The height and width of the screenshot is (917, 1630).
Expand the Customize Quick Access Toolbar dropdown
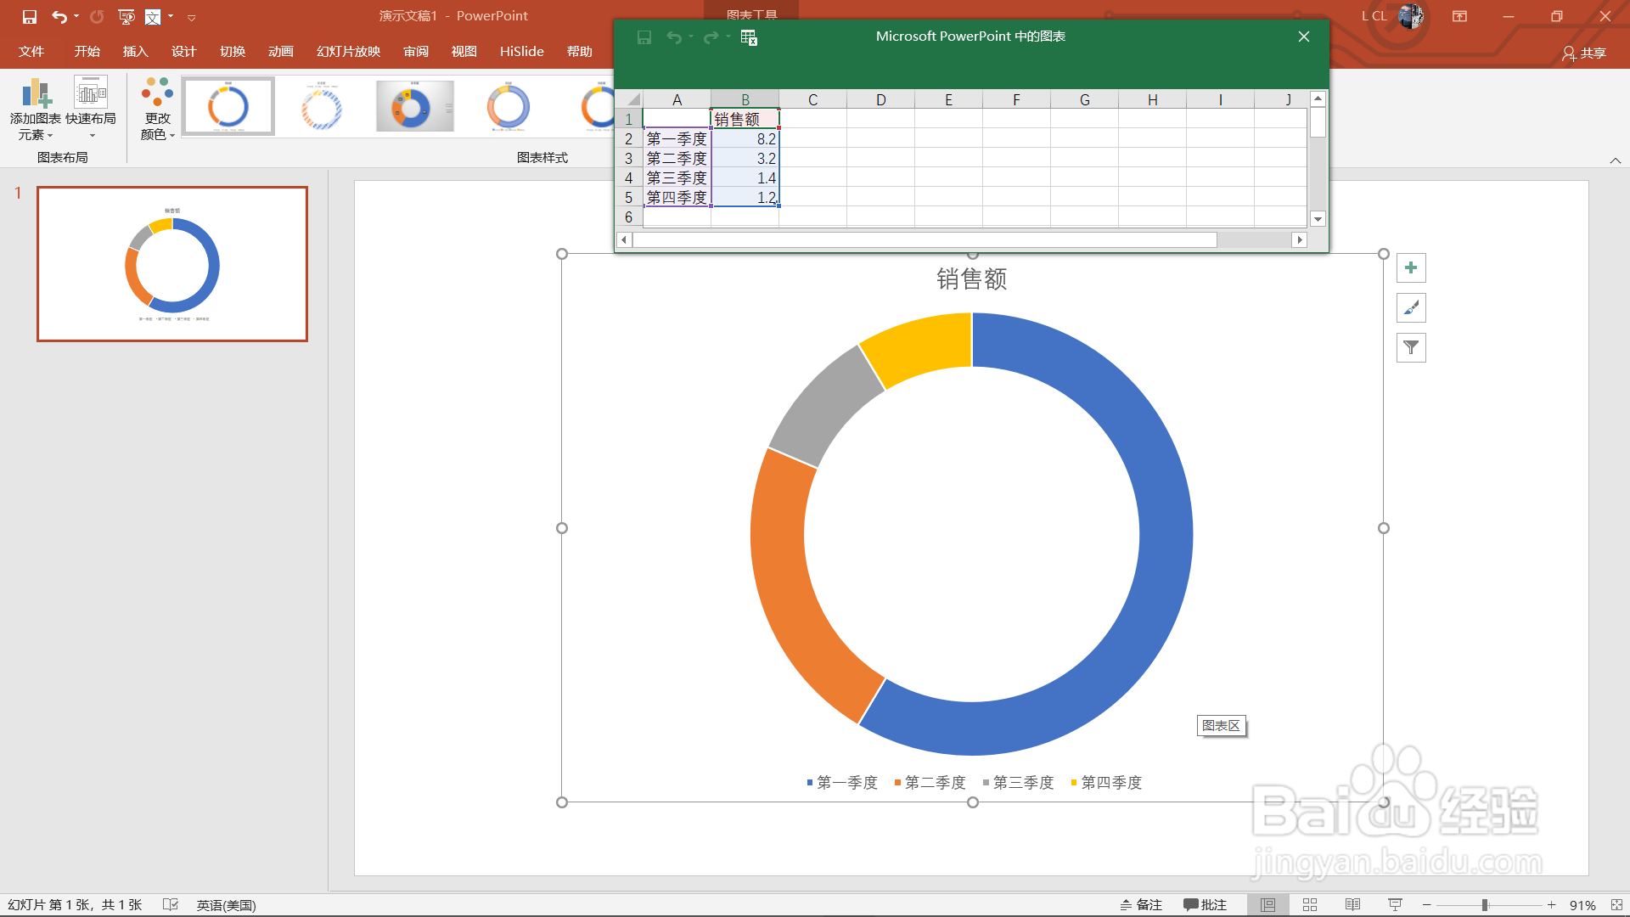192,17
